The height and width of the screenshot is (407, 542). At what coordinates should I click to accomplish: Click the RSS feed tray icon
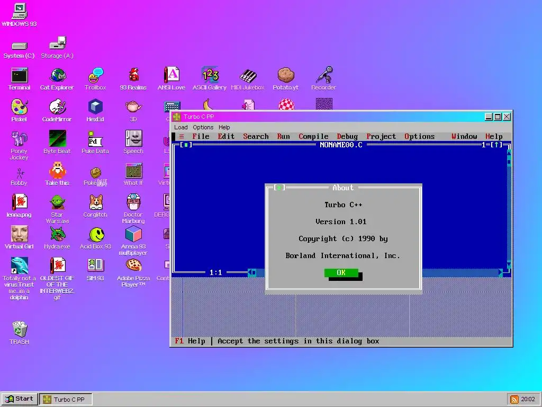[514, 400]
